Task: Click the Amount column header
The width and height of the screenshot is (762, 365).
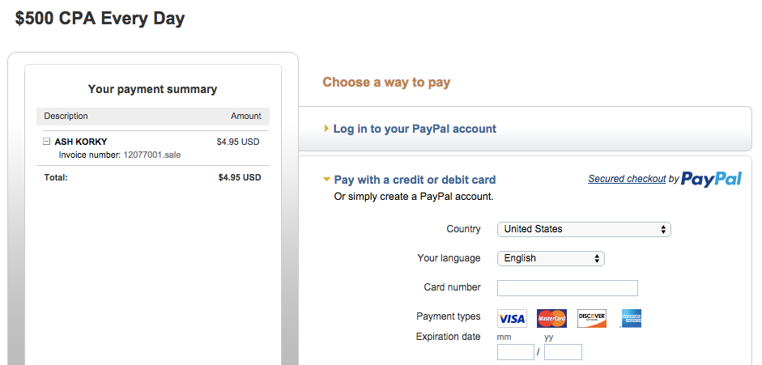Action: click(246, 116)
